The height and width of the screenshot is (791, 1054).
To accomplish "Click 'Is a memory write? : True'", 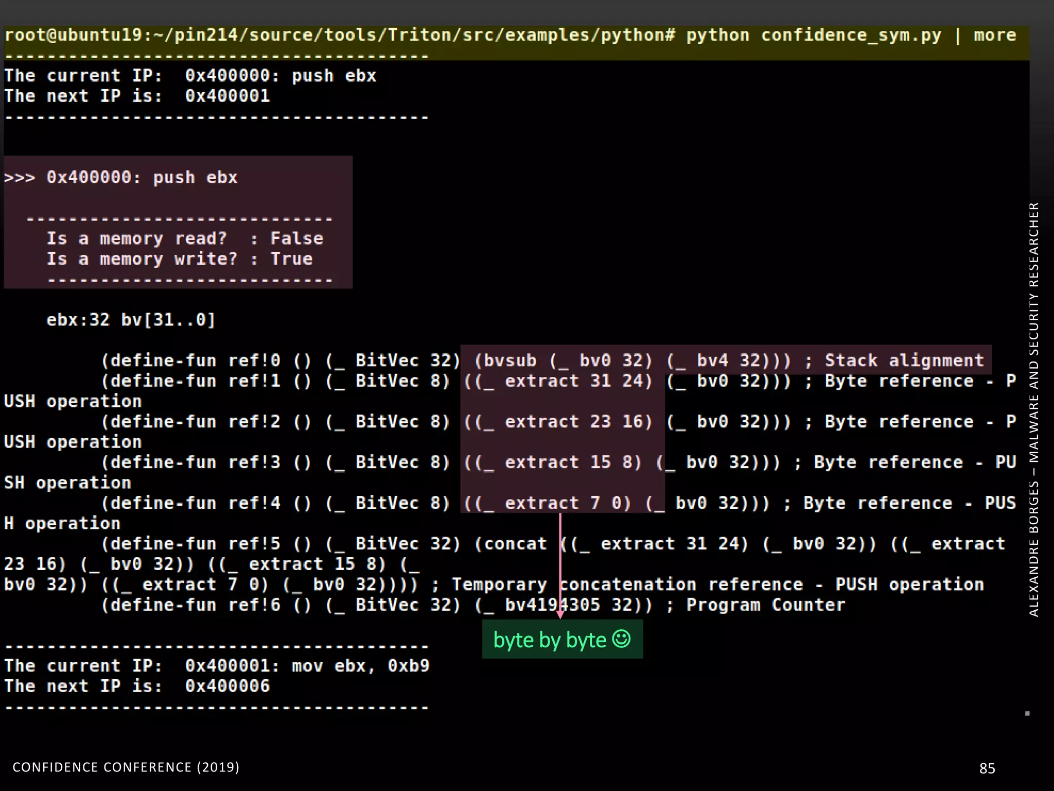I will [x=180, y=259].
